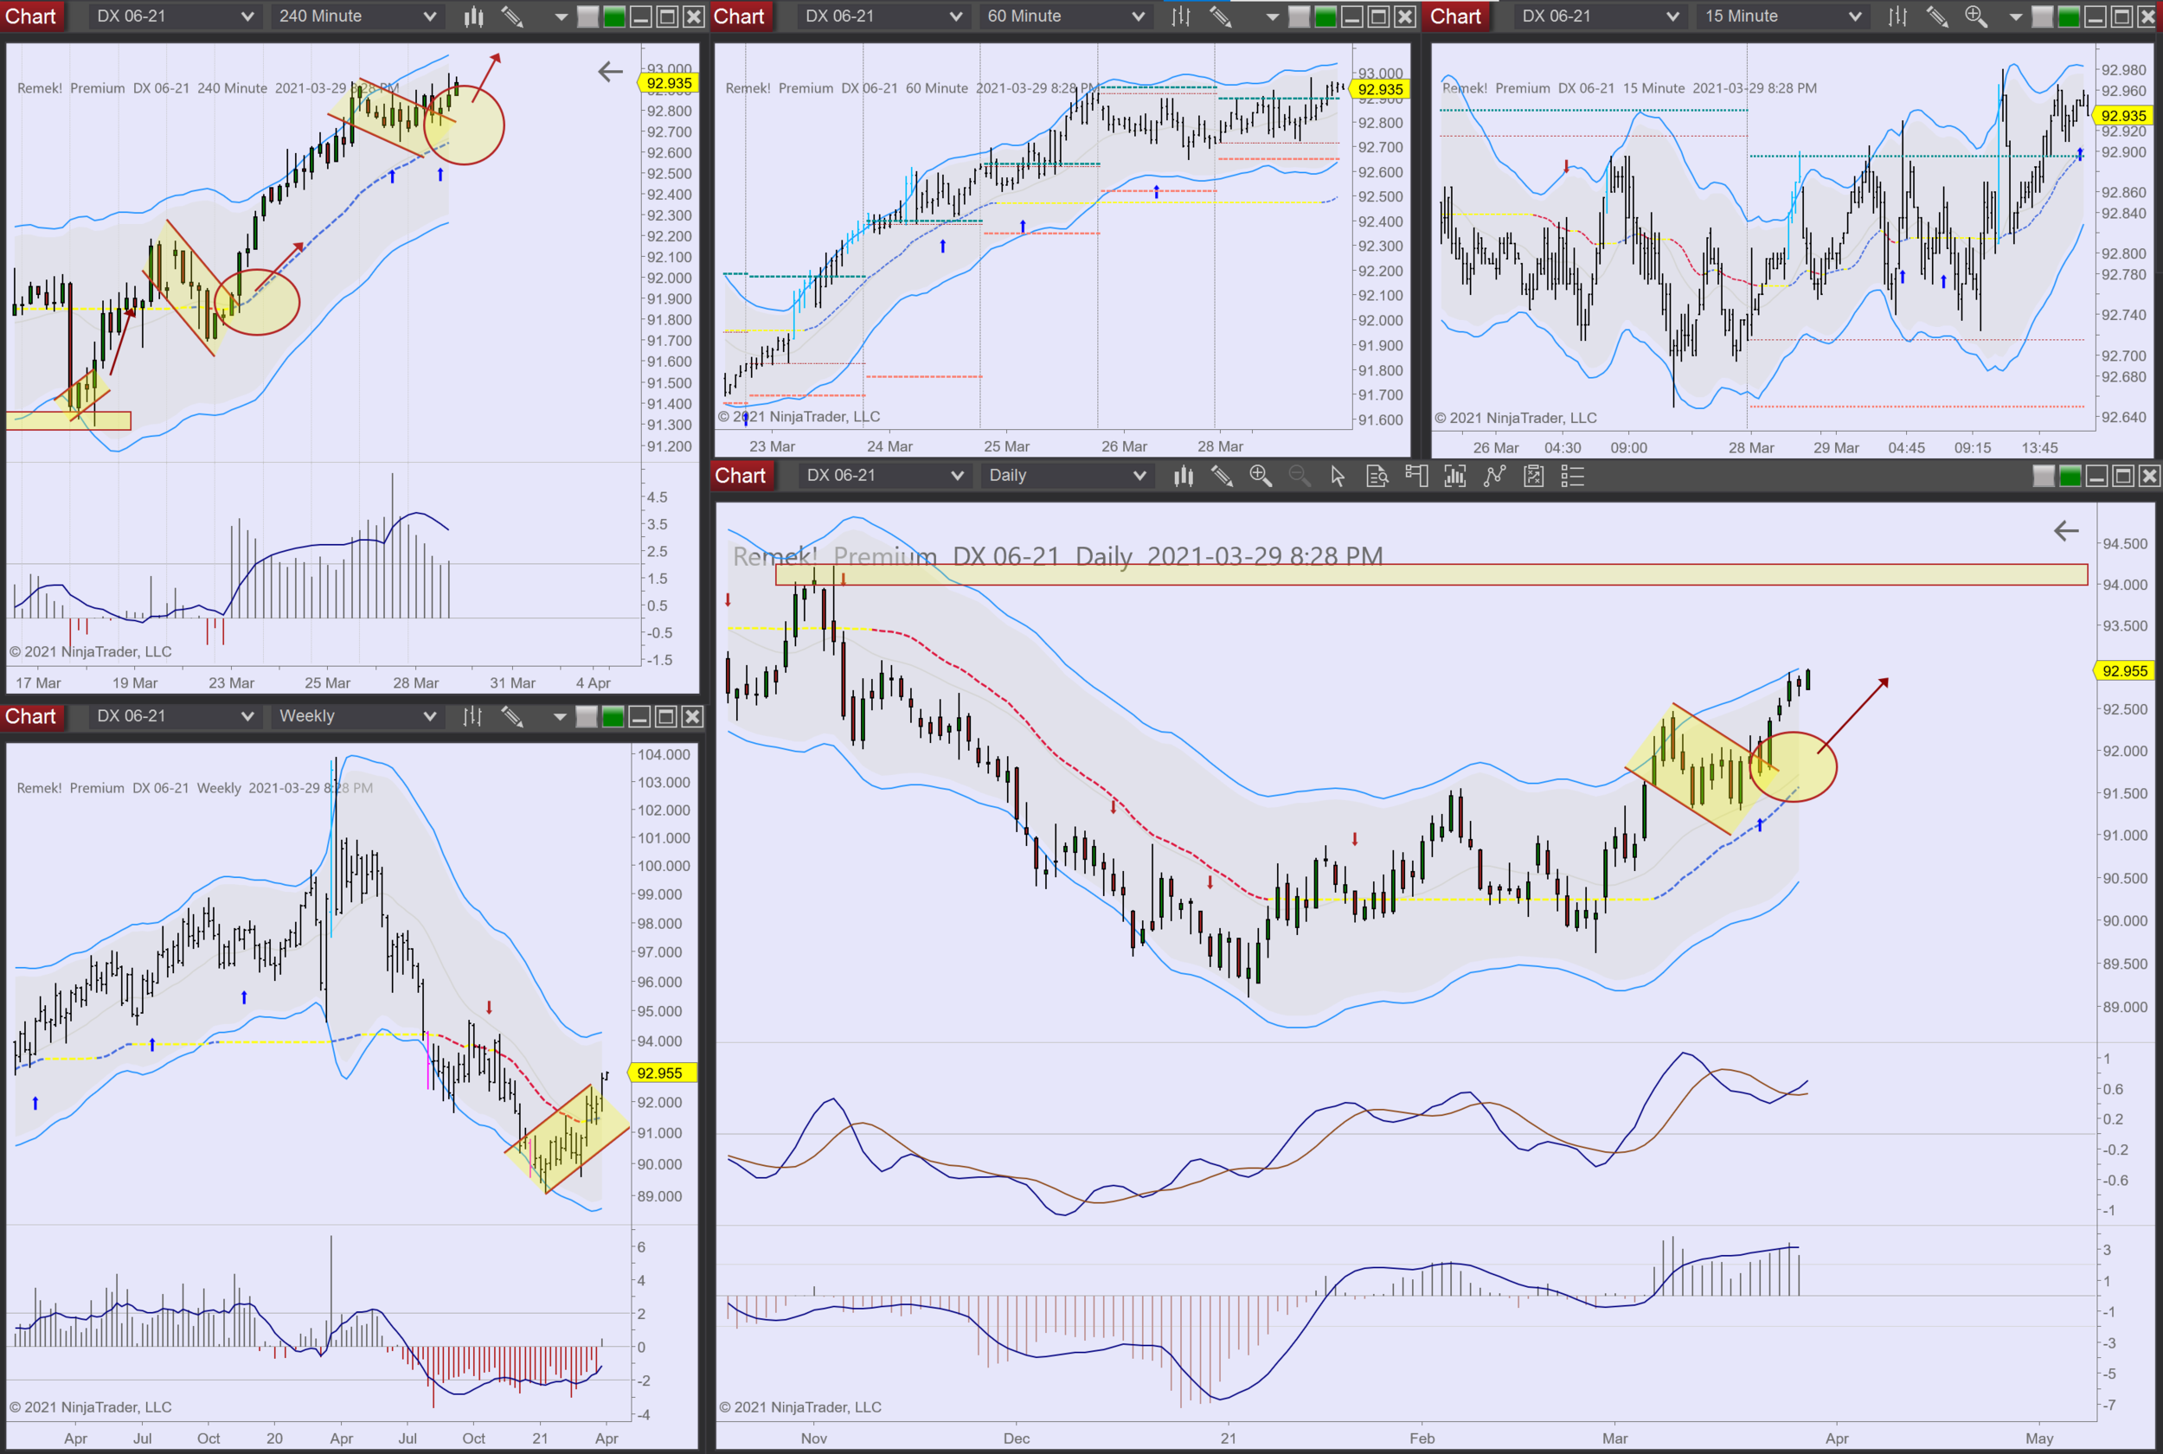This screenshot has width=2163, height=1454.
Task: Toggle green link button on the 15 Minute chart
Action: click(2068, 16)
